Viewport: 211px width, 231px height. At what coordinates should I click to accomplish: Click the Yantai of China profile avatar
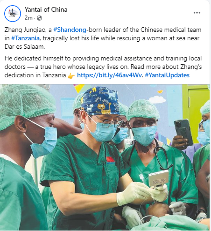(13, 14)
